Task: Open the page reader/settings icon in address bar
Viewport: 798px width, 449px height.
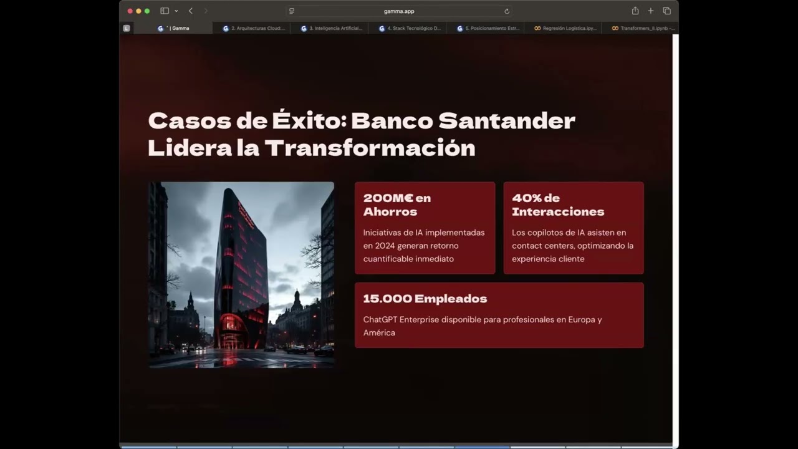Action: [x=292, y=11]
